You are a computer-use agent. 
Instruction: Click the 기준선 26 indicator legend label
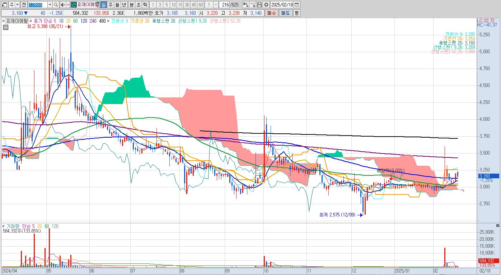click(x=140, y=21)
